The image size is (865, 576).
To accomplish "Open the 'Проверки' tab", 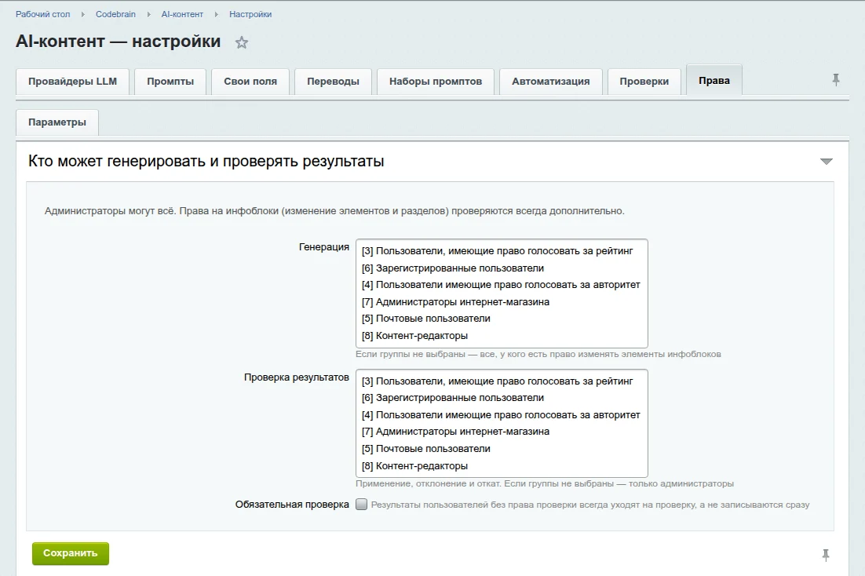I will pyautogui.click(x=644, y=82).
